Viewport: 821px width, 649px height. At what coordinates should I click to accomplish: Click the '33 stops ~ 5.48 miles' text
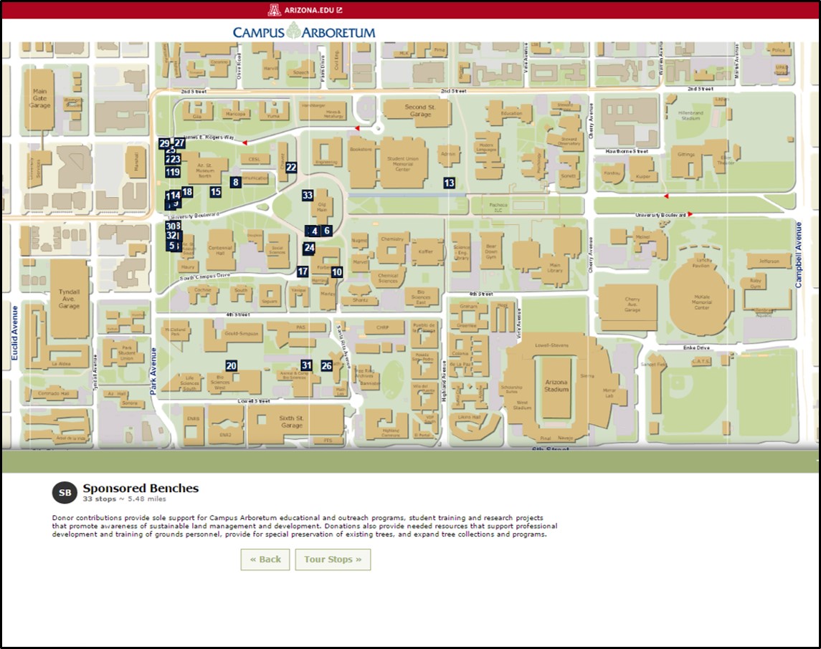tap(124, 499)
